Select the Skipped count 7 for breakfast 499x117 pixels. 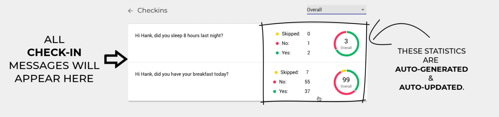pyautogui.click(x=307, y=72)
